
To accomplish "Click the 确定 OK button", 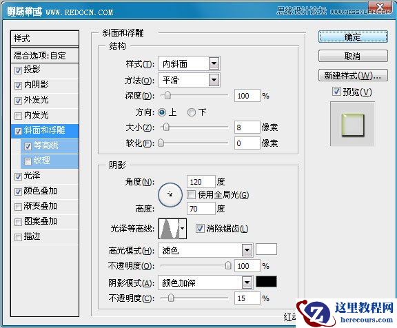I will pyautogui.click(x=353, y=37).
